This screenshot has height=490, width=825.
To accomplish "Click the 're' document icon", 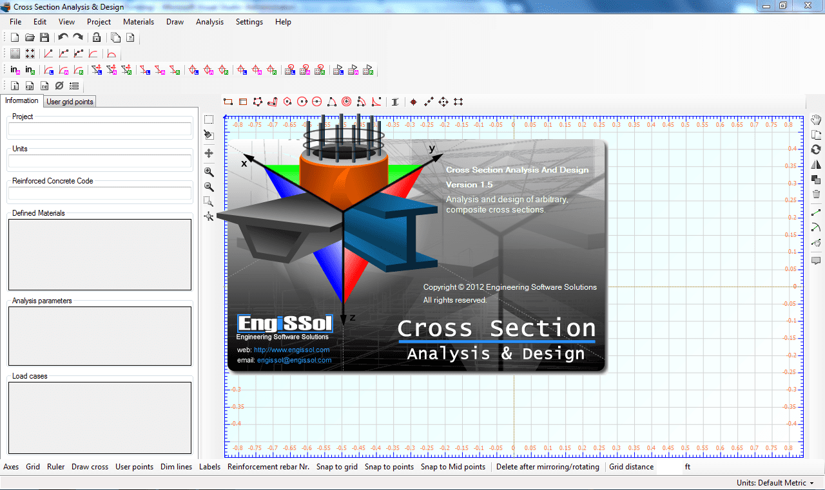I will 44,86.
